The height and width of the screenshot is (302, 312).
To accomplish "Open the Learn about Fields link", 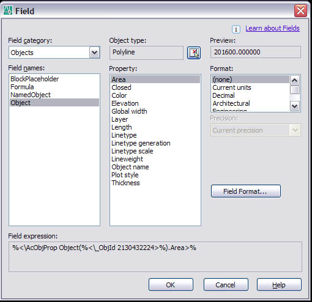I will (x=272, y=28).
